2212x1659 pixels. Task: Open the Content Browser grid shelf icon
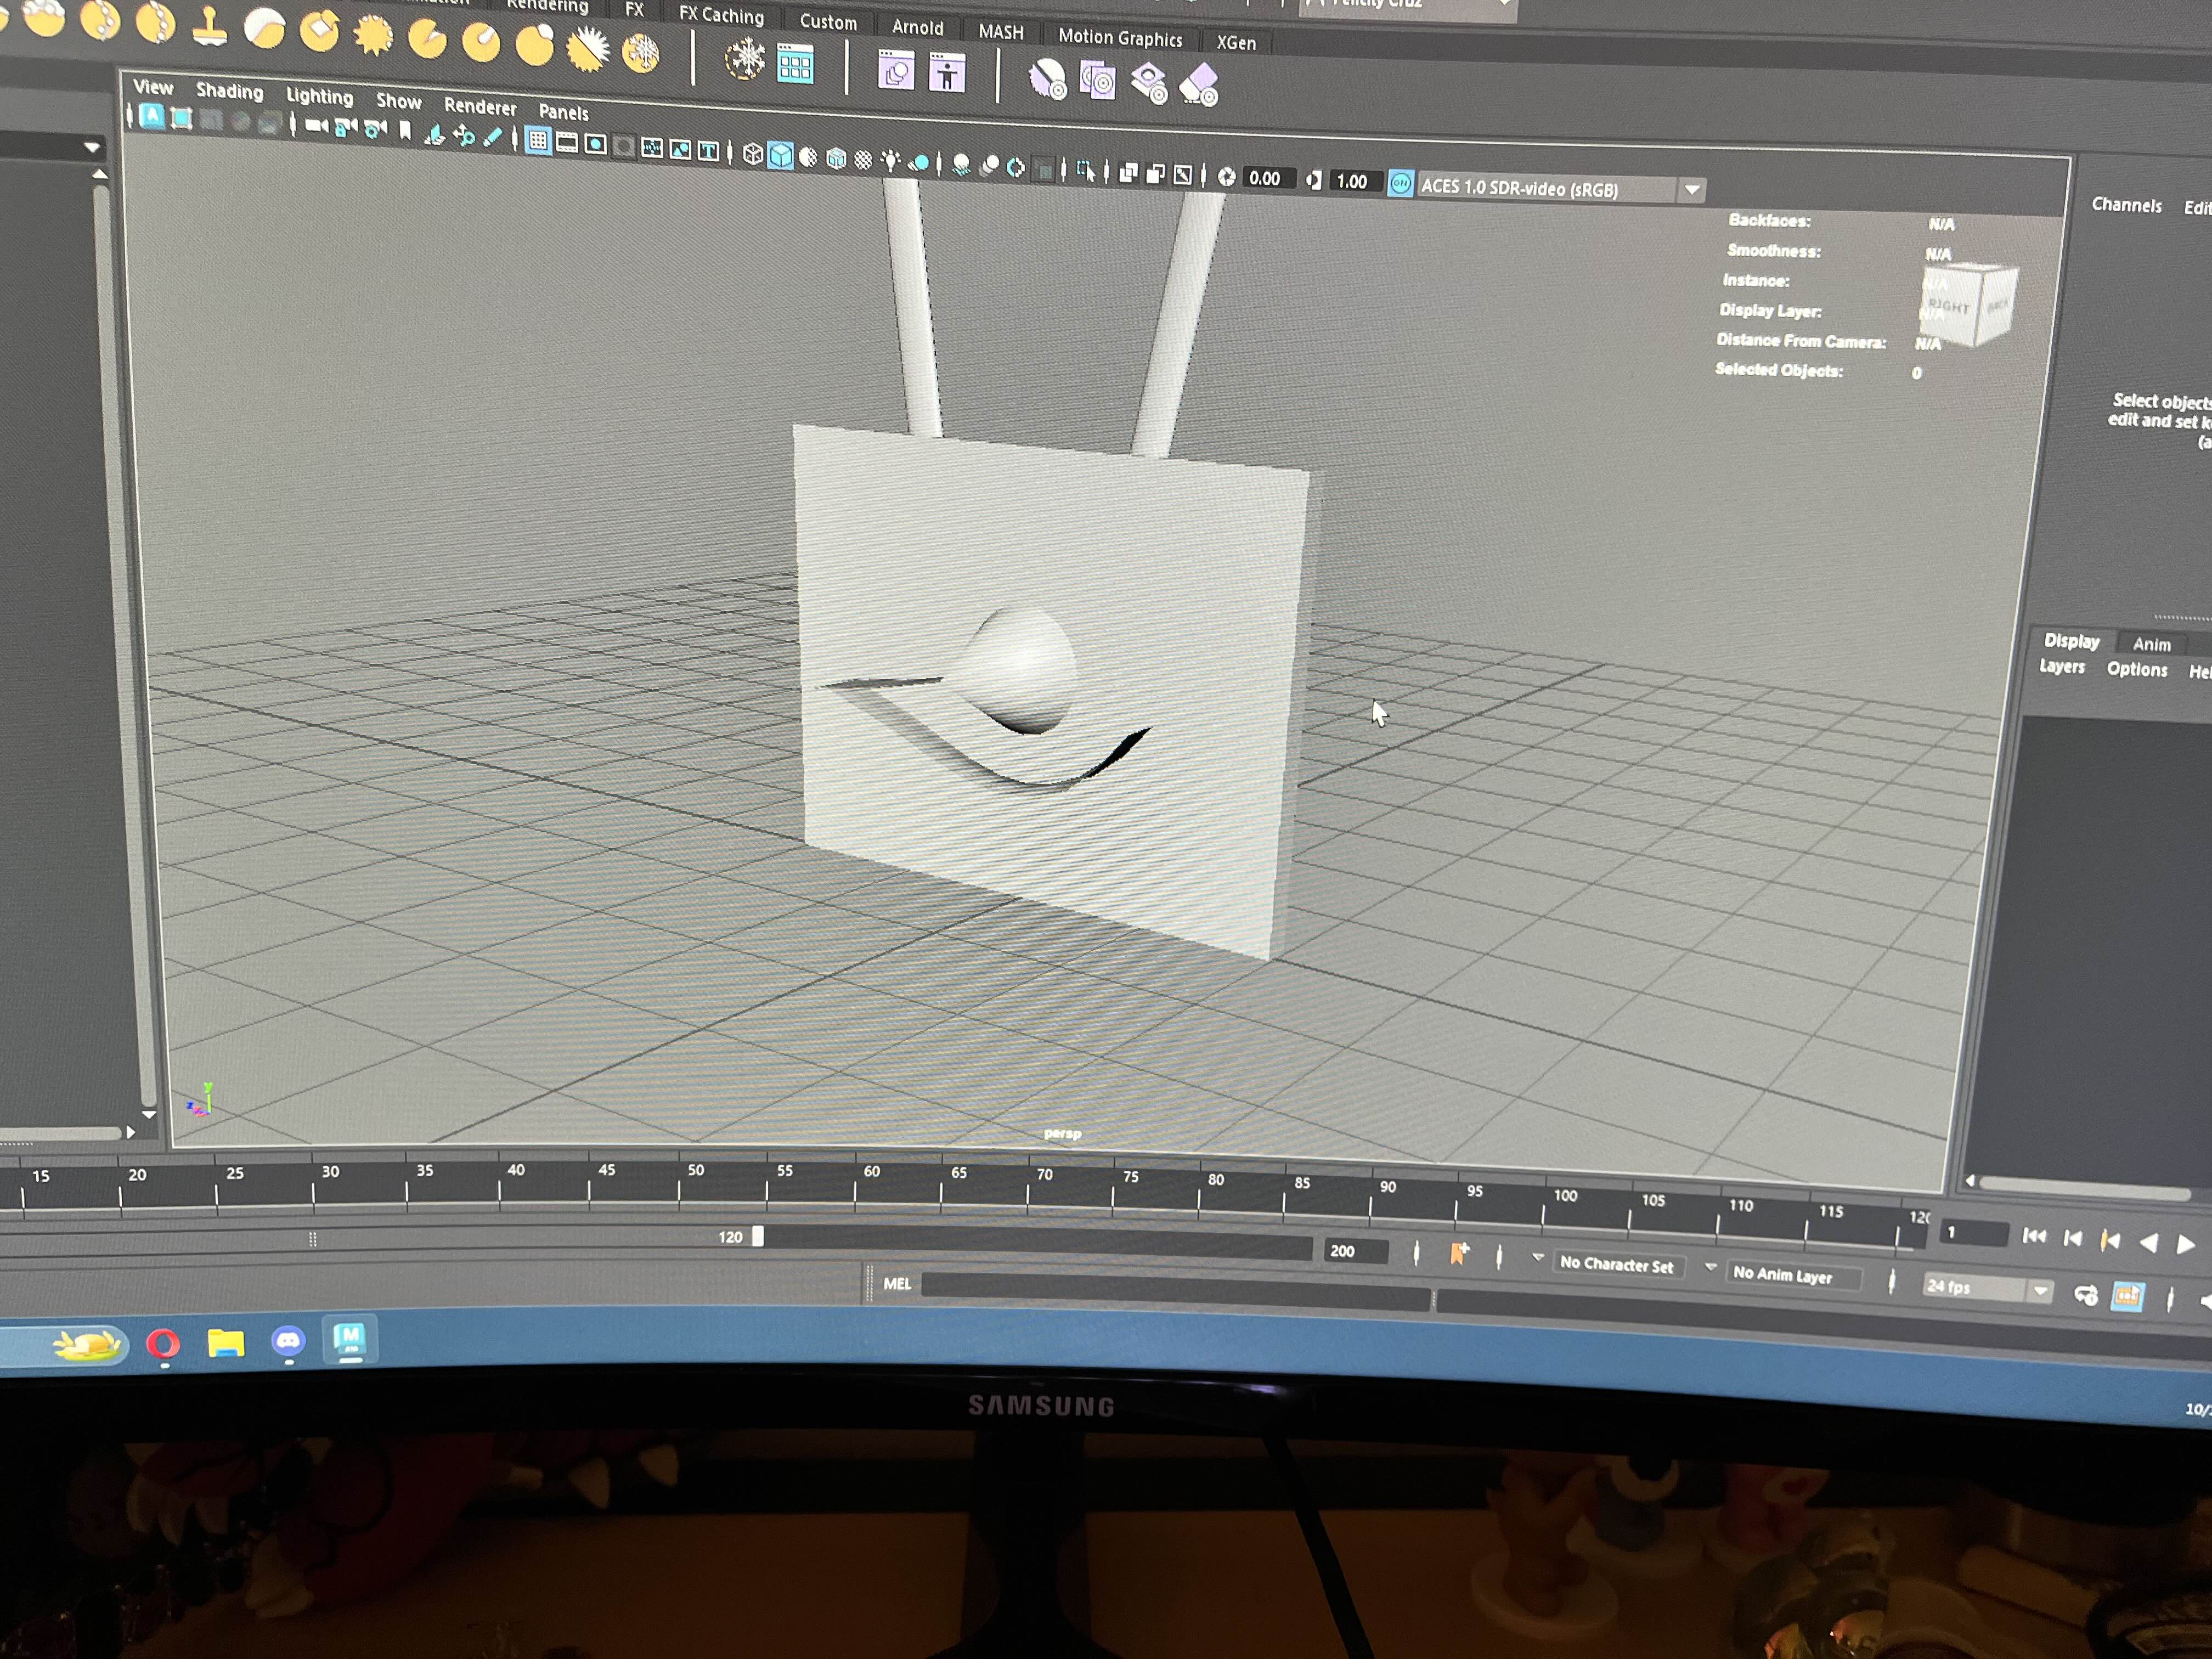[x=795, y=66]
